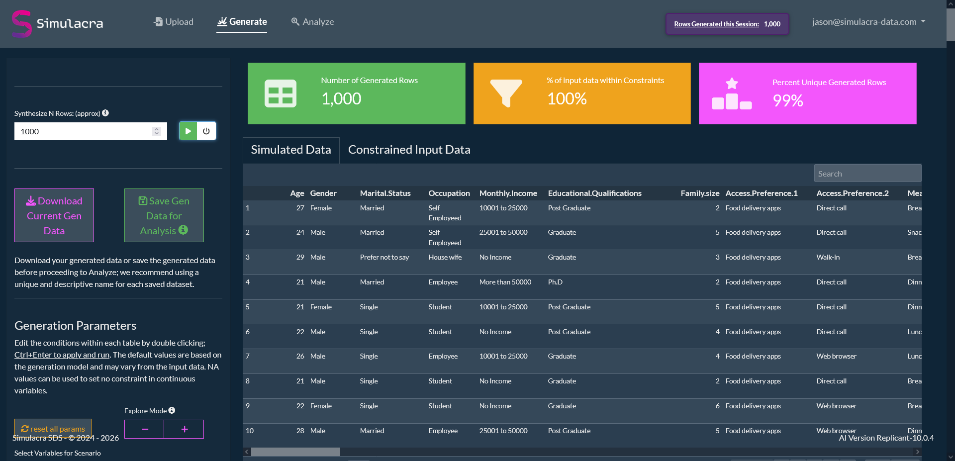Run generation with the green play button
The image size is (955, 461).
(188, 131)
